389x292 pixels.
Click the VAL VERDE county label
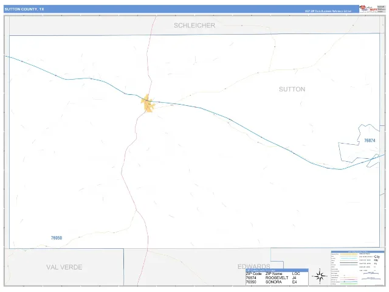click(x=64, y=267)
